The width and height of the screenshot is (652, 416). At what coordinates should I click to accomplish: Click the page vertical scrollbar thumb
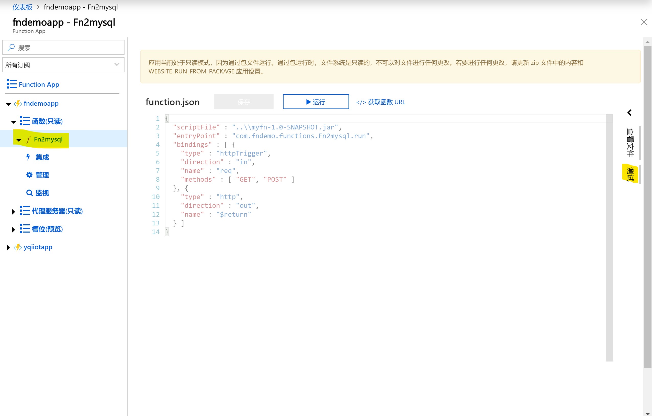point(647,206)
